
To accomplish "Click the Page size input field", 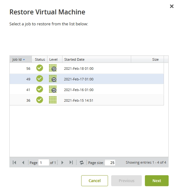I will coord(110,162).
